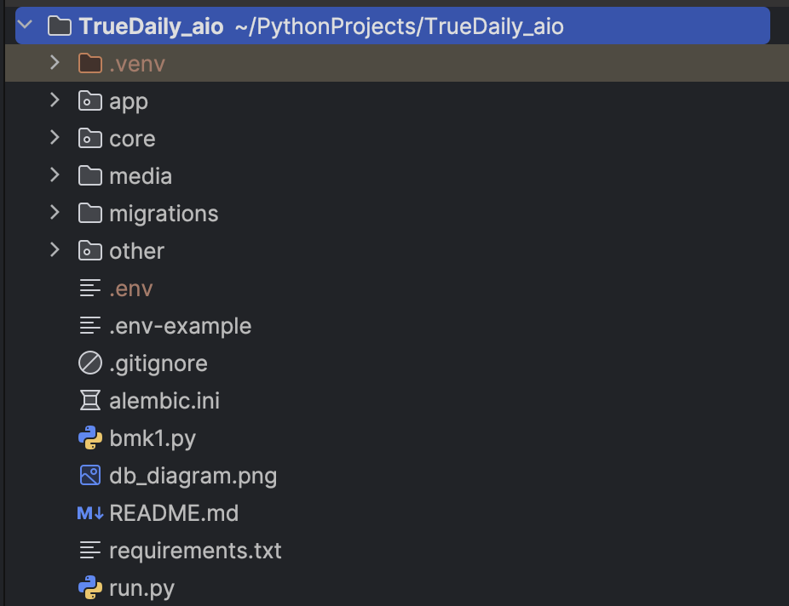
Task: Click the Python icon beside run.py
Action: pyautogui.click(x=89, y=588)
